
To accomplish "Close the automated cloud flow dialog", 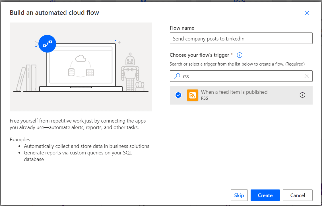I will [x=307, y=13].
